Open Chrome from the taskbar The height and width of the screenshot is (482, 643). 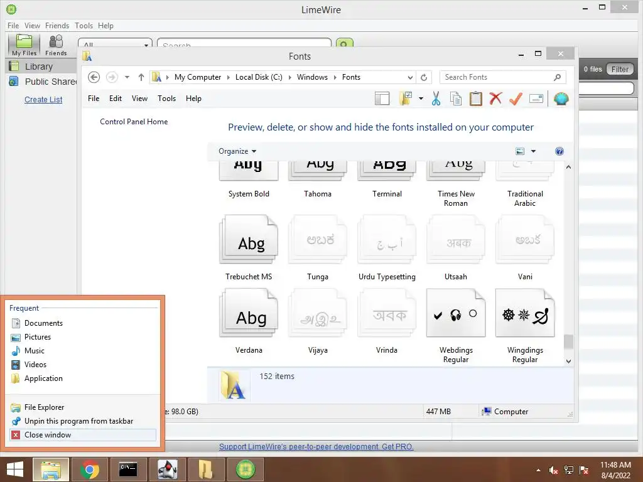tap(89, 469)
